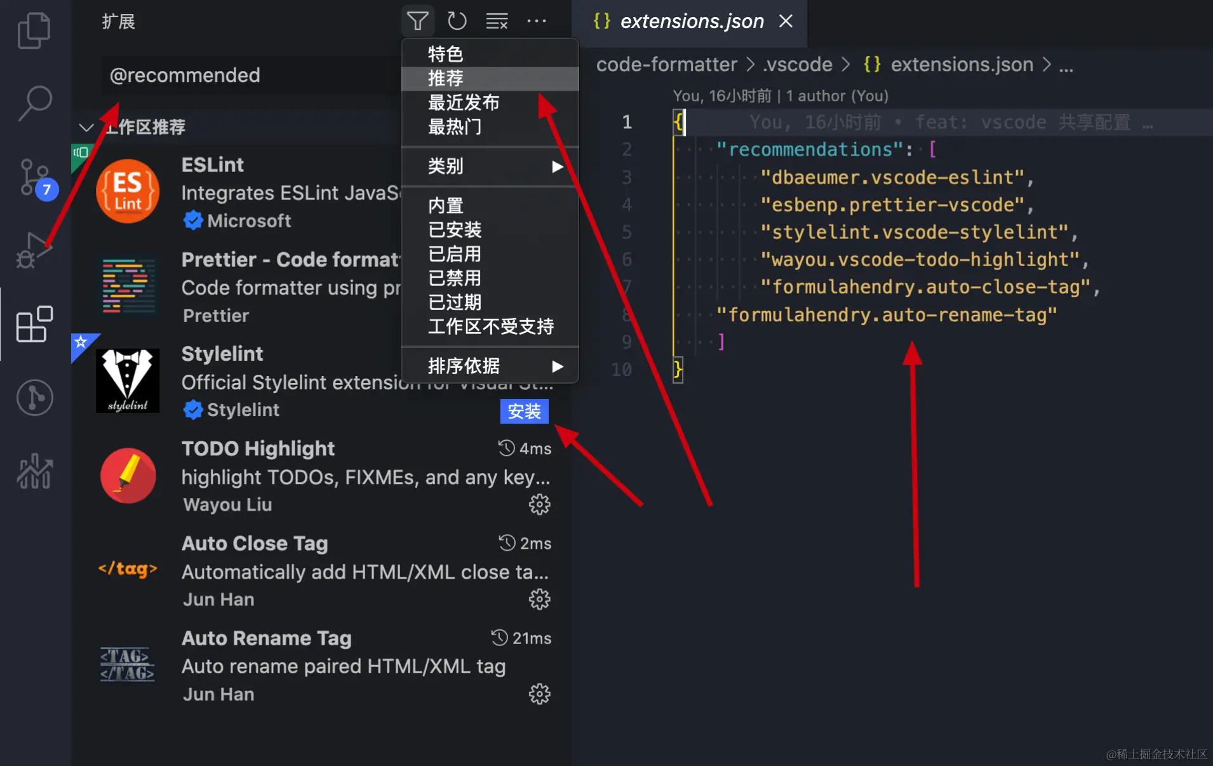Choose 内置 in filter menu
This screenshot has width=1213, height=766.
490,206
